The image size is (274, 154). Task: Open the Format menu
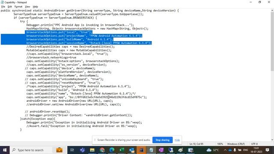[18, 7]
